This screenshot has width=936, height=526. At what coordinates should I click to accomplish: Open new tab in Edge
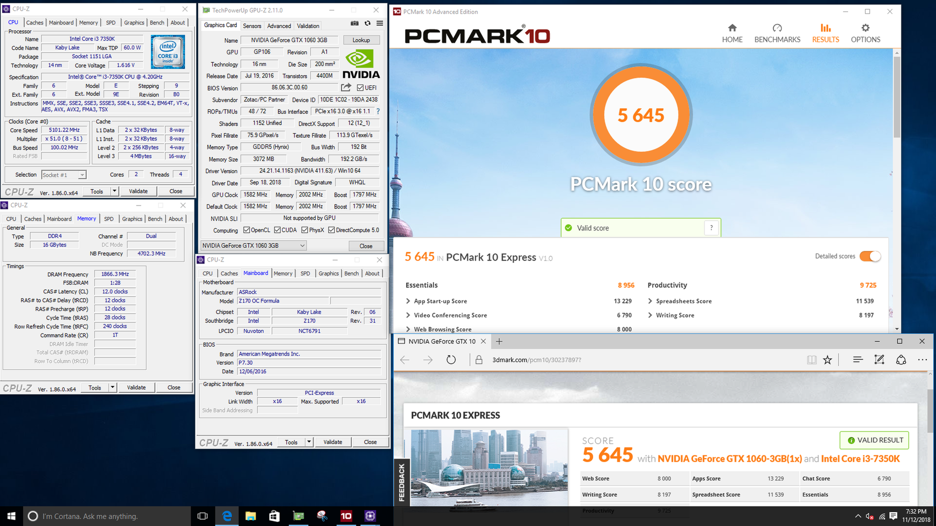(x=499, y=341)
